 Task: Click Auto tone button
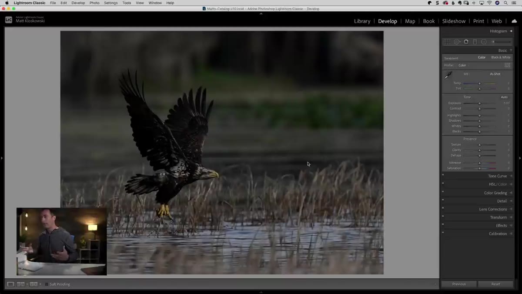[x=504, y=97]
